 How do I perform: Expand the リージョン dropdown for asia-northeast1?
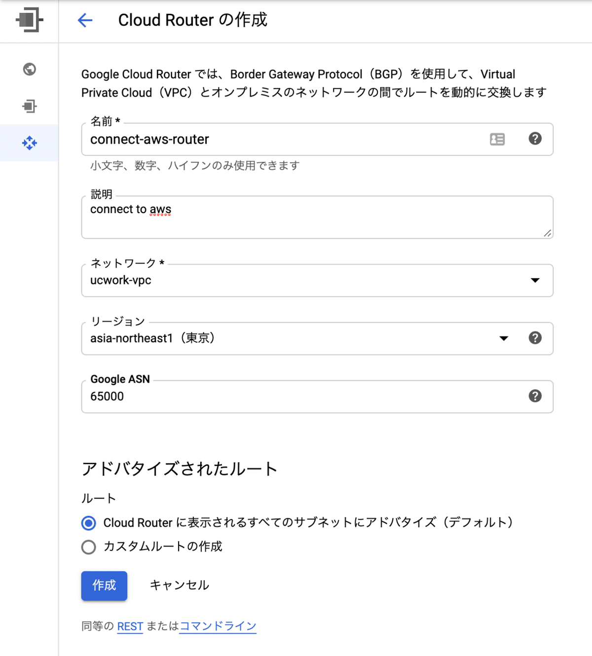(x=504, y=338)
